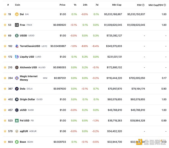169x148 pixels.
Task: Click the Dai coin logo icon
Action: click(17, 14)
